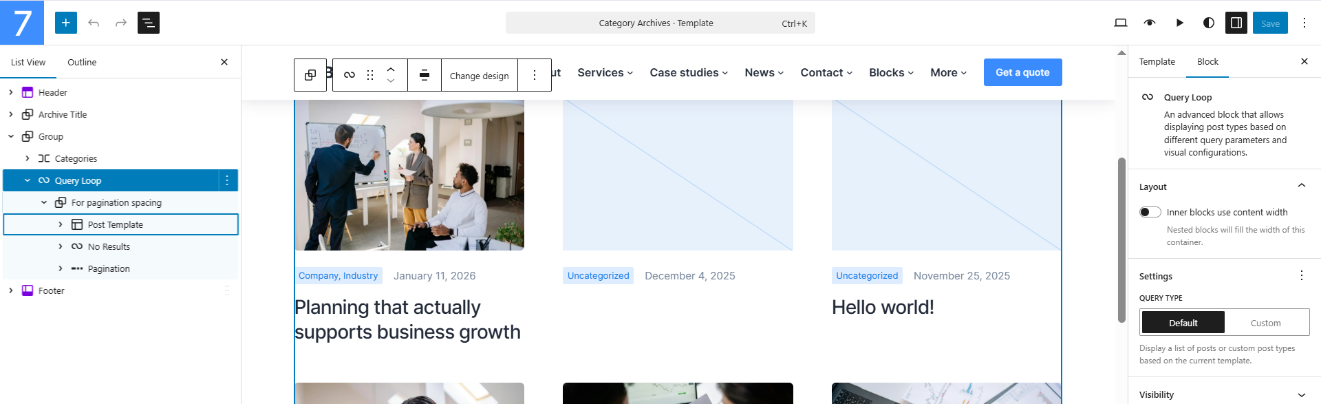This screenshot has width=1321, height=404.
Task: Click the undo arrow icon
Action: 94,23
